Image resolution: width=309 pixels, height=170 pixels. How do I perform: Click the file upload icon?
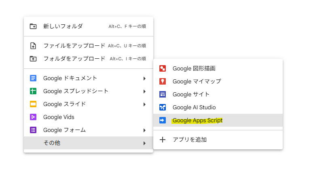[x=33, y=46]
